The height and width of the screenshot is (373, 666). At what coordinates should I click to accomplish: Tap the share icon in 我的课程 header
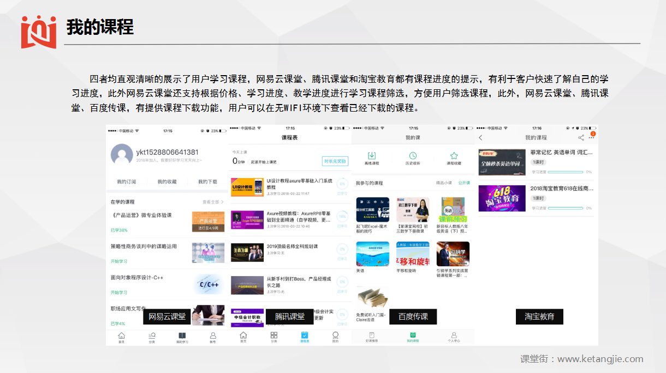581,138
